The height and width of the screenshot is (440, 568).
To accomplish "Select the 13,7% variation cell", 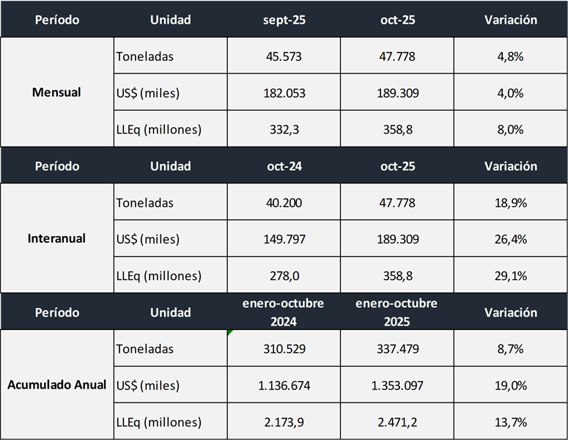I will [x=510, y=422].
